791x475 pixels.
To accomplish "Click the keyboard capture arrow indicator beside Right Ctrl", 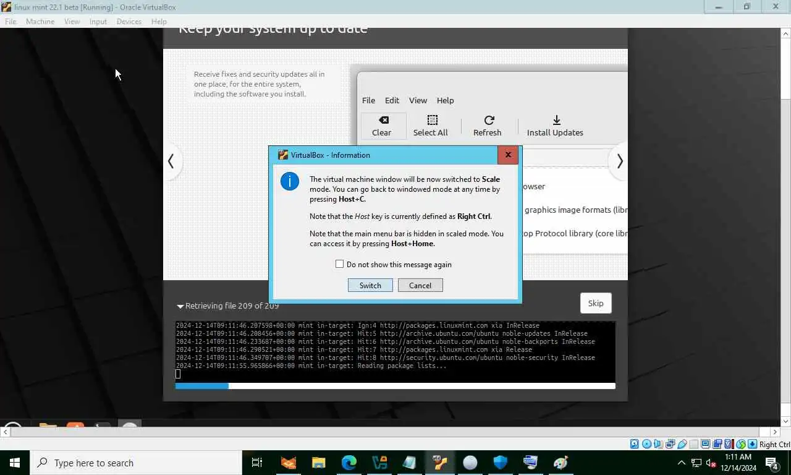I will pos(753,444).
